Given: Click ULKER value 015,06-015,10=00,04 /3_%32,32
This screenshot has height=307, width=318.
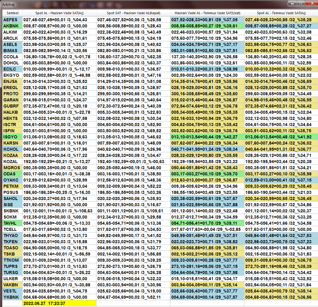Looking at the screenshot, I should [133, 279].
